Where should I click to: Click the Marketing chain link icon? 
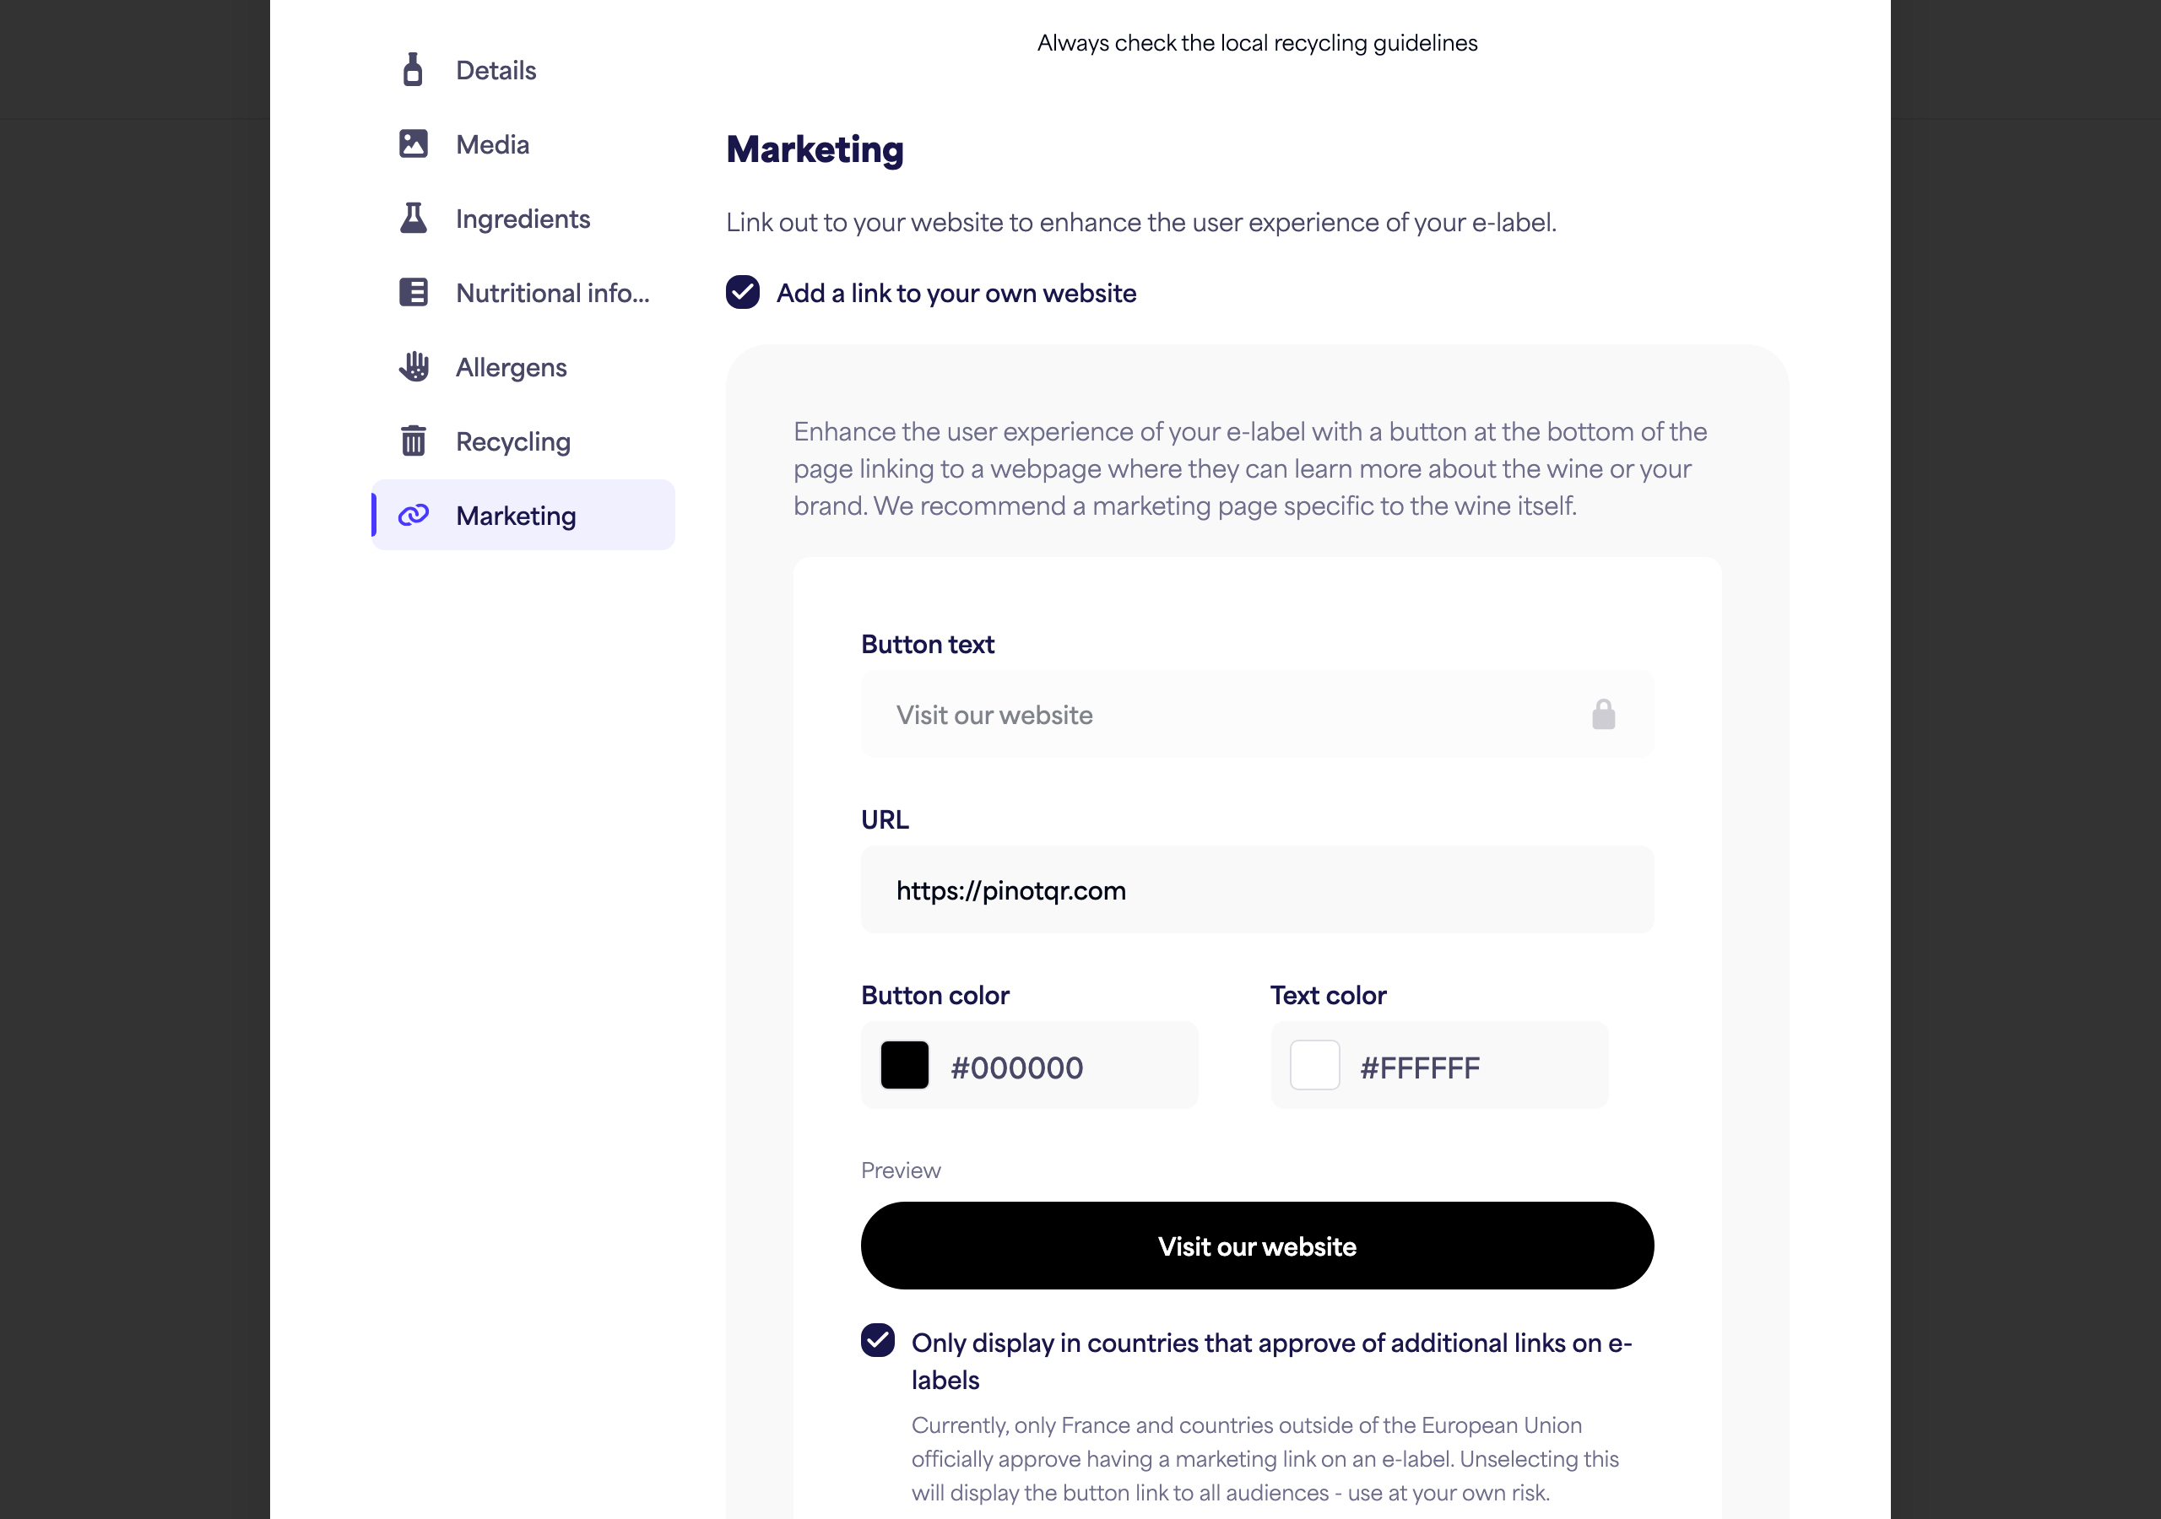[x=413, y=515]
